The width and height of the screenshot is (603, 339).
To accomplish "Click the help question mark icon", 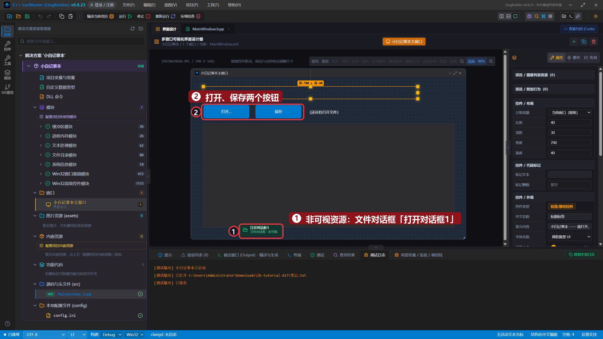I will (8, 324).
